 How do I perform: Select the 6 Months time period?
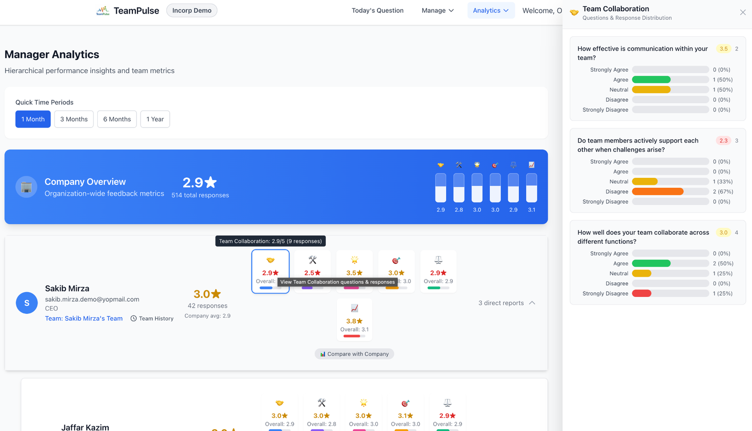point(117,119)
